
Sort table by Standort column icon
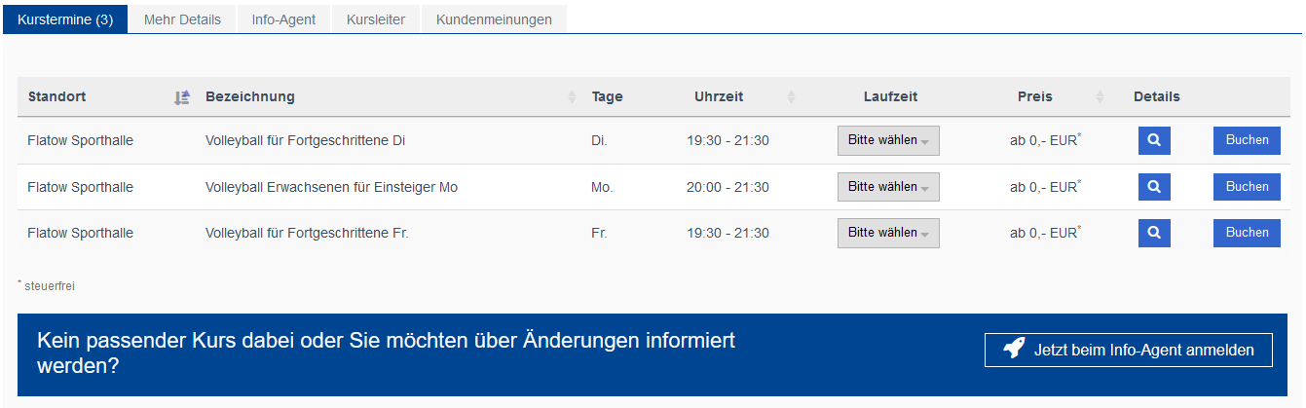pyautogui.click(x=182, y=97)
